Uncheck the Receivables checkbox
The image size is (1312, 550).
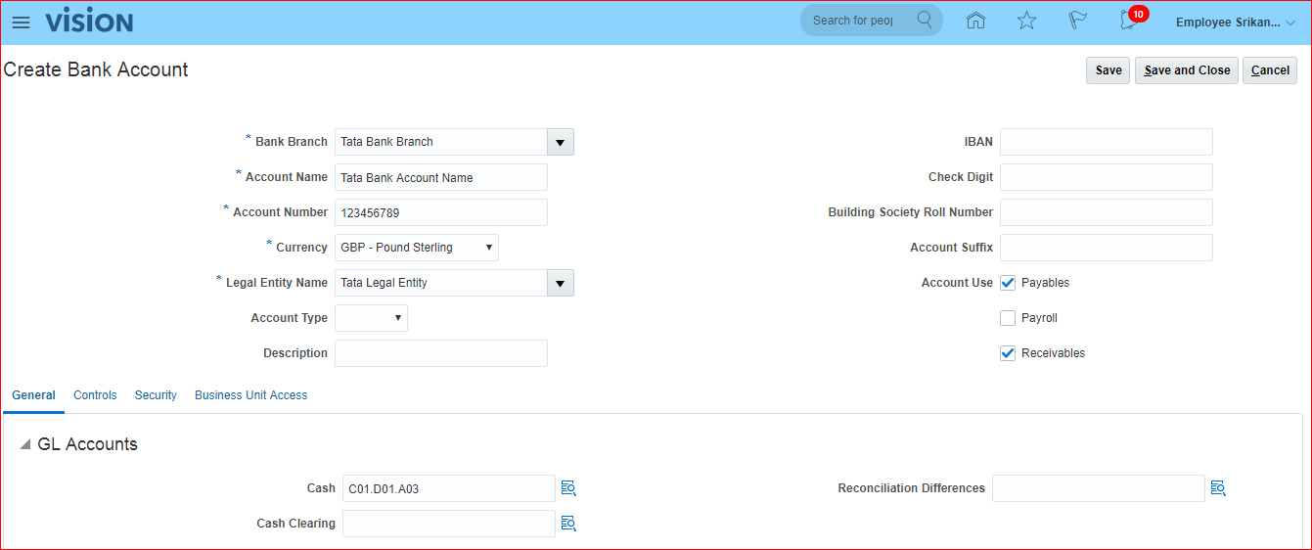click(x=1008, y=353)
